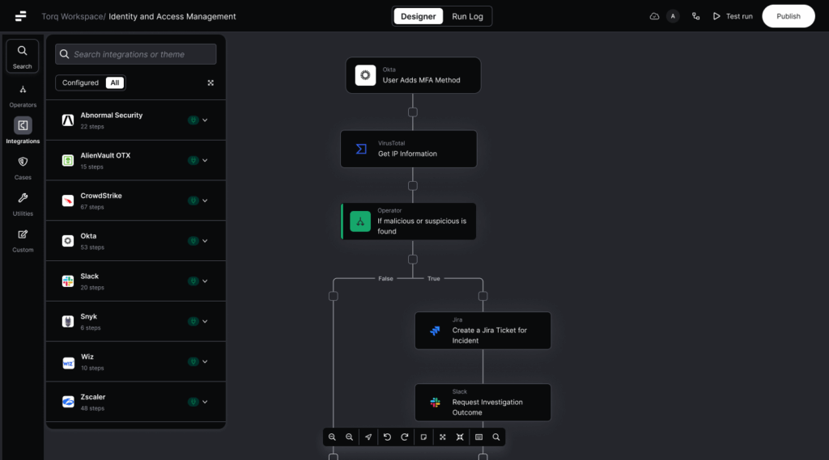This screenshot has width=829, height=460.
Task: Click the Search integrations or theme field
Action: click(x=136, y=54)
